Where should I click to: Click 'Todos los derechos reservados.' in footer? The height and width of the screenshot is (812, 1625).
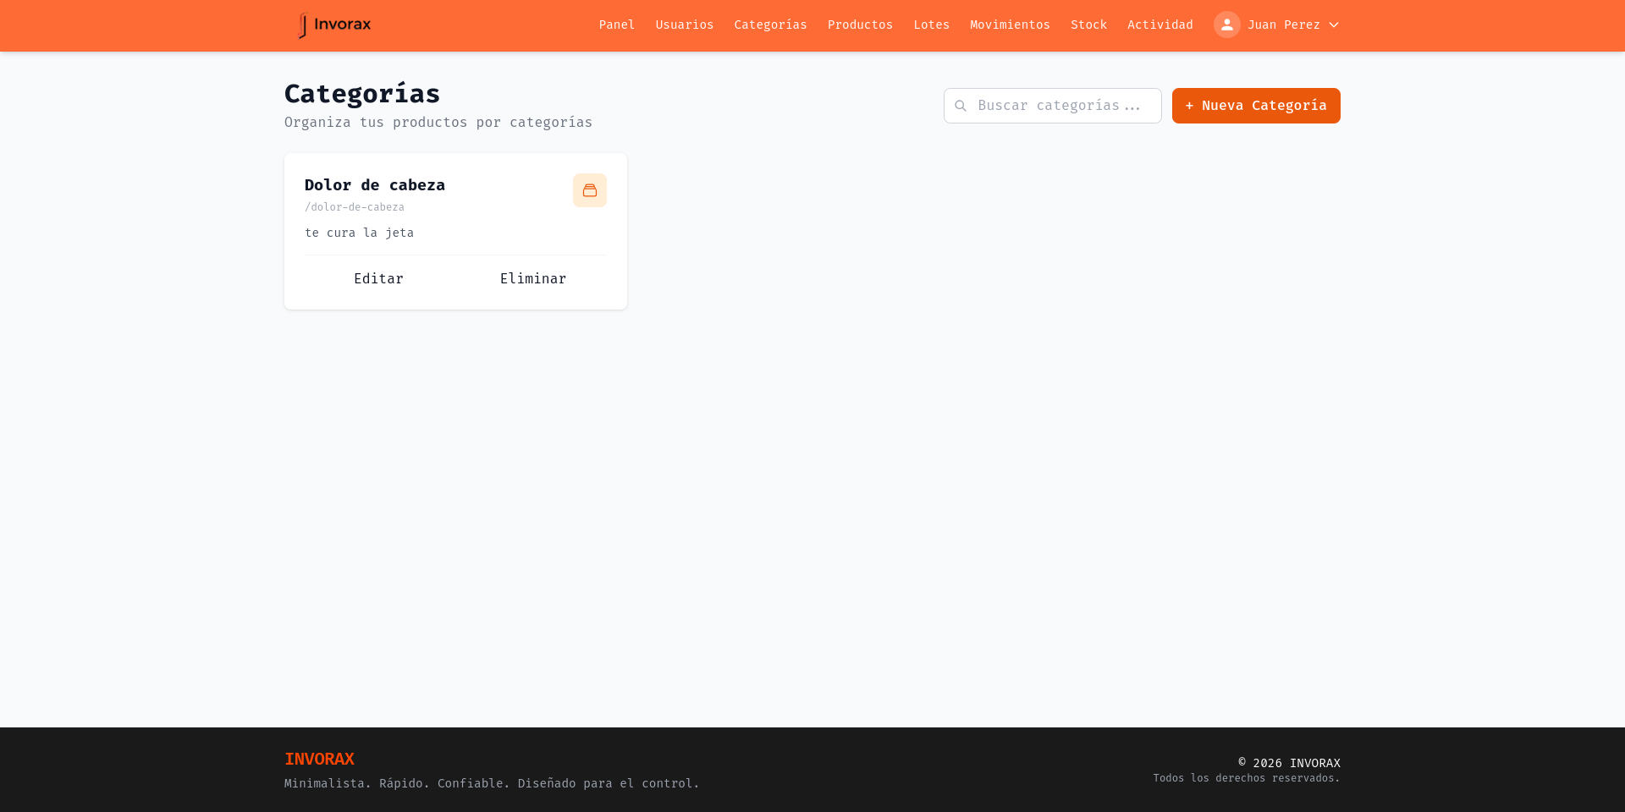point(1247,778)
